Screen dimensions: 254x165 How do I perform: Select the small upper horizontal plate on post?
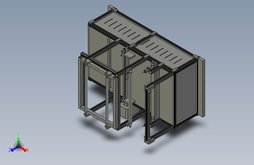coord(129,55)
